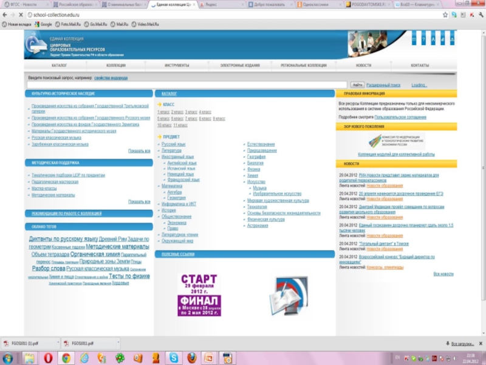Open the Информатика и ИКТ subject link
486x365 pixels.
click(x=179, y=204)
